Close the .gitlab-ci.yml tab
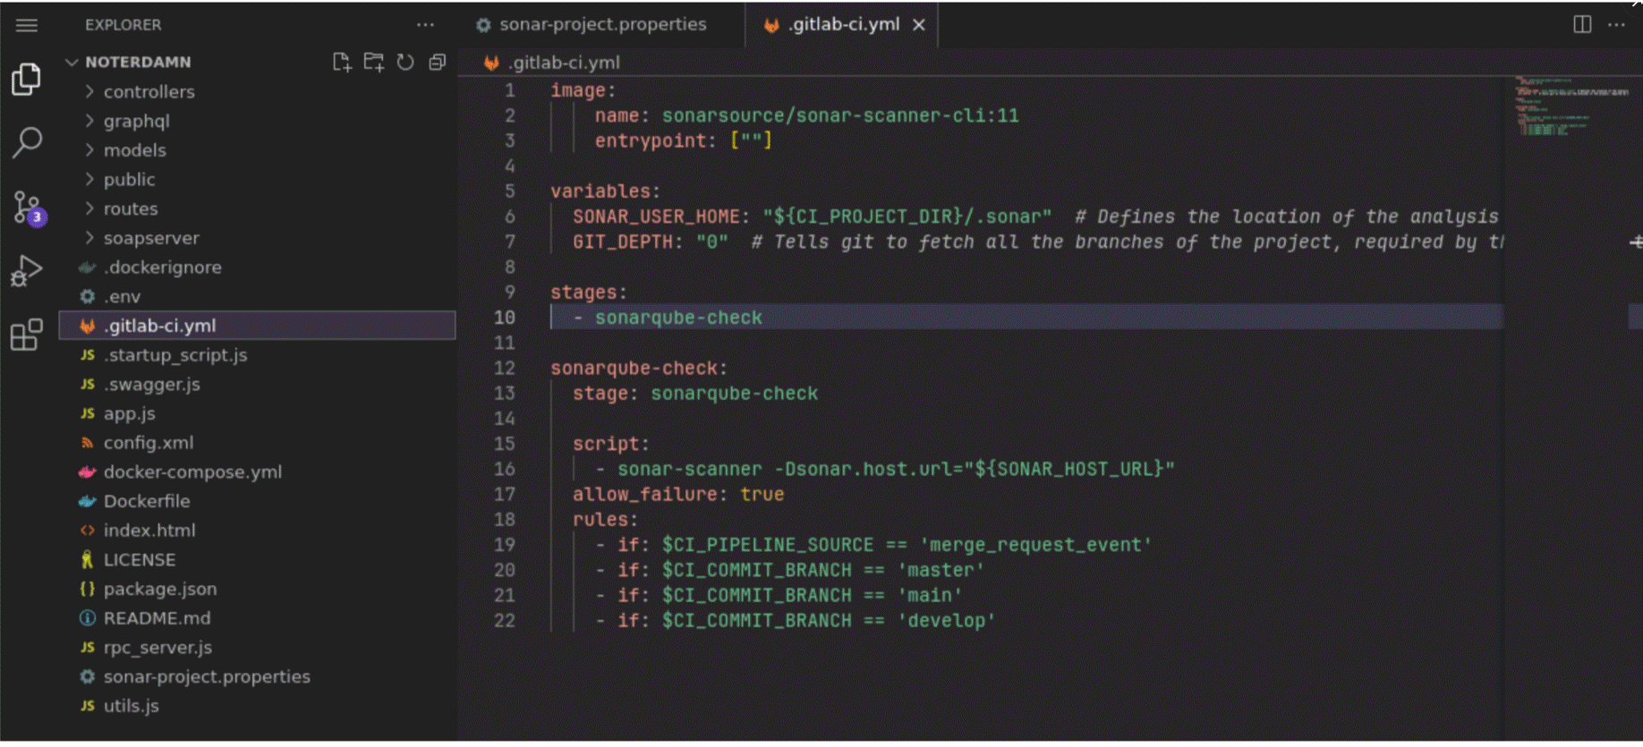The image size is (1643, 747). coord(919,25)
